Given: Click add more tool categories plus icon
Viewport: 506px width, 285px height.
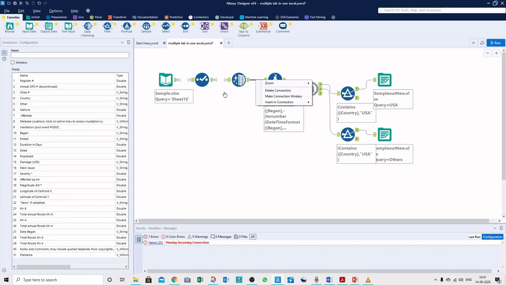Looking at the screenshot, I should coord(333,17).
